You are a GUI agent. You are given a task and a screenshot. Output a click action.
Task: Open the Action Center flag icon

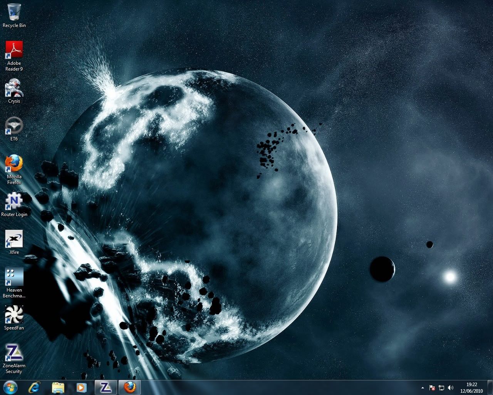(x=432, y=388)
